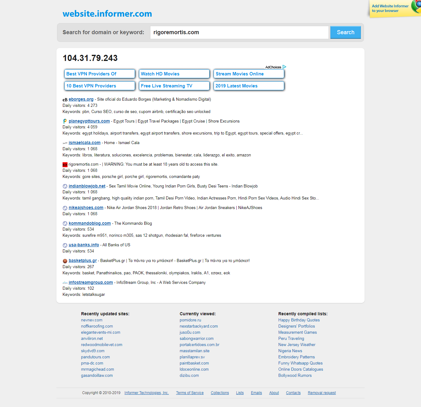The height and width of the screenshot is (407, 421).
Task: Open the New Jersey Weather list
Action: coord(297,345)
